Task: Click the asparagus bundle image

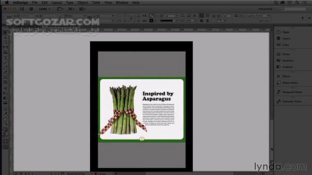Action: [123, 110]
